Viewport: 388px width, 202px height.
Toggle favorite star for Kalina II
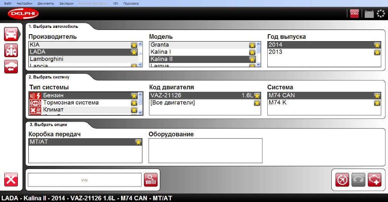[252, 59]
